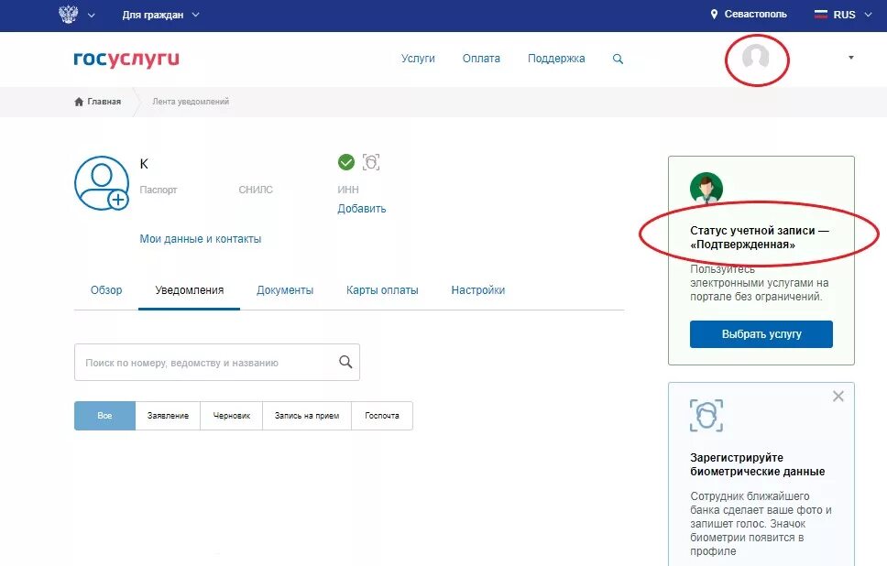Focus the notifications search field
The width and height of the screenshot is (887, 566).
pos(217,363)
